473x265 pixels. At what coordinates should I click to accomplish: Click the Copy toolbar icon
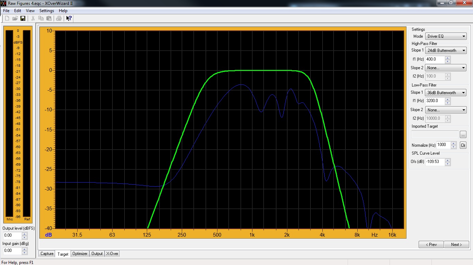coord(41,18)
